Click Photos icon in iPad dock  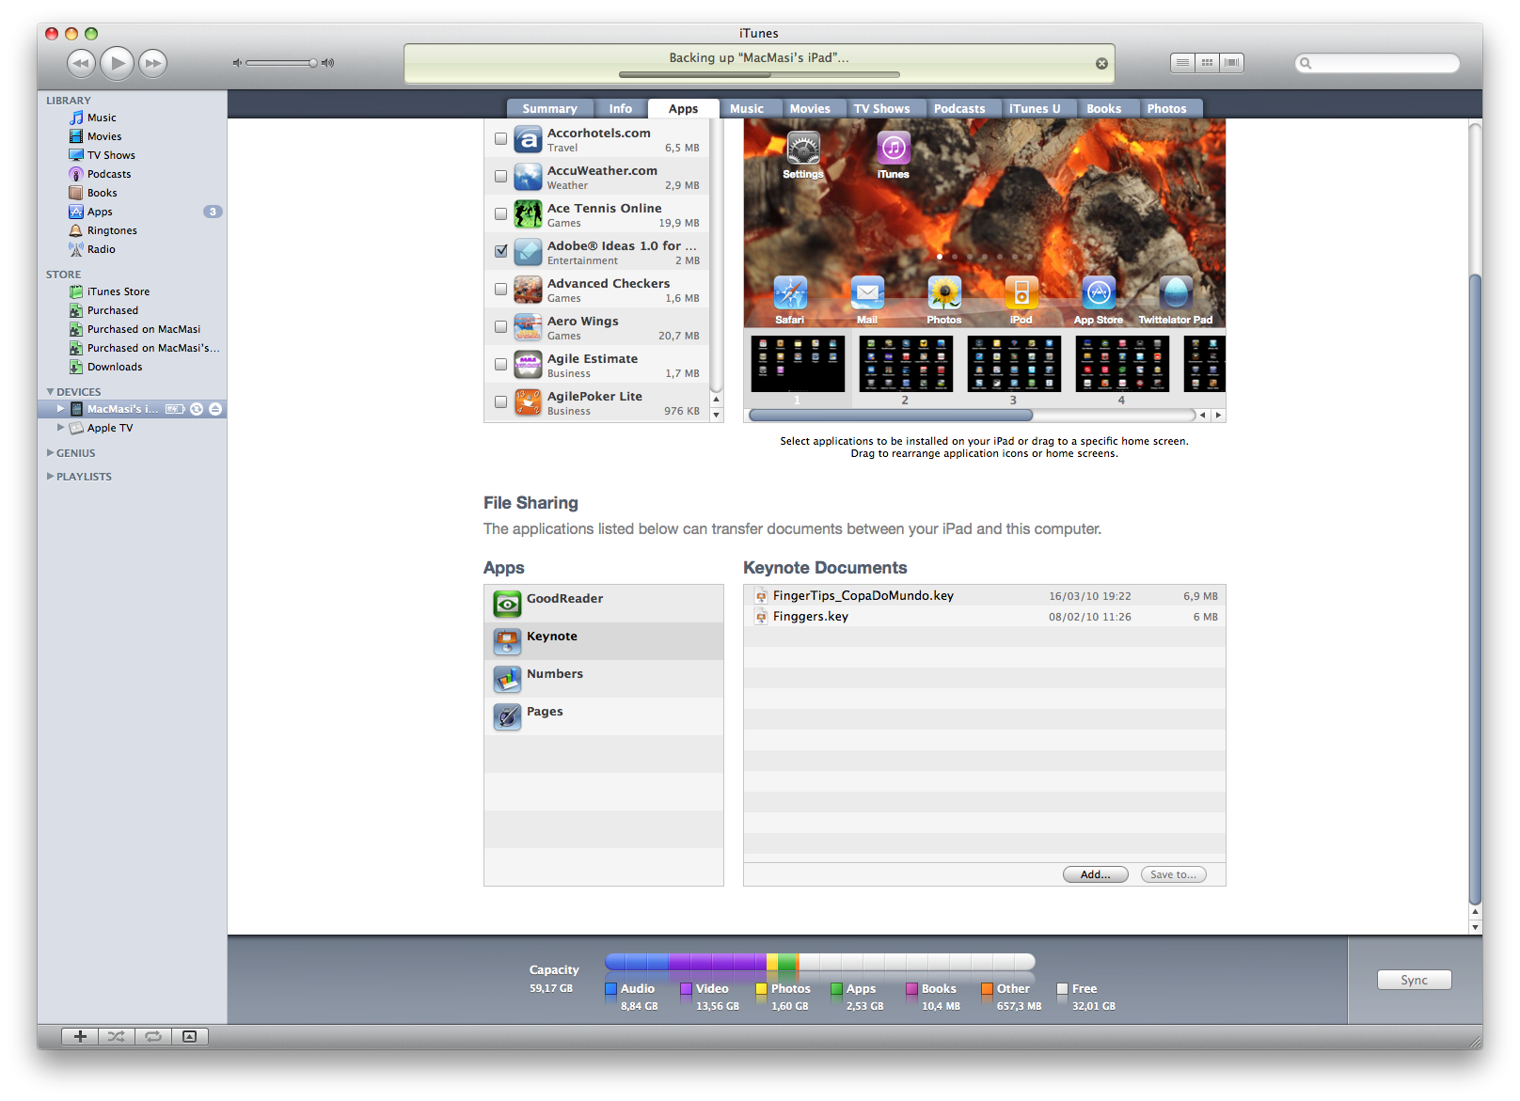pos(944,293)
